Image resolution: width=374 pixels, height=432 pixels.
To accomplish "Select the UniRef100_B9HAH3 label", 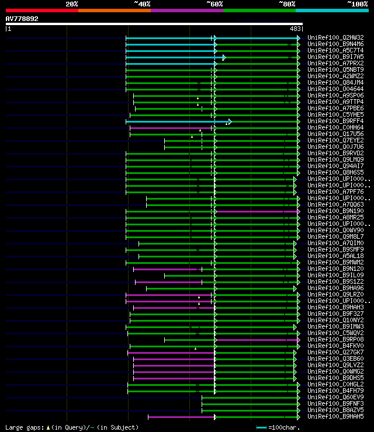I will tap(335, 308).
